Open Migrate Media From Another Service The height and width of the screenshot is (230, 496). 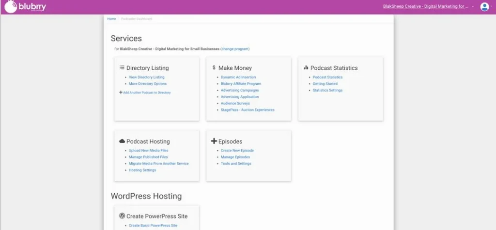158,164
